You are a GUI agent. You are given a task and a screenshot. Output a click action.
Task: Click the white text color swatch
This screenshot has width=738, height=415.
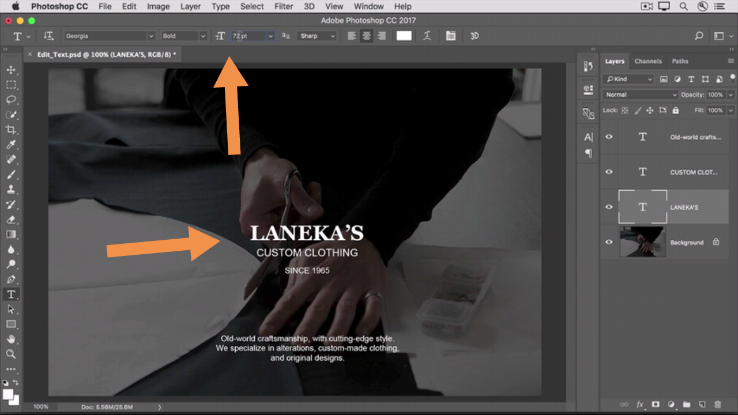[x=404, y=36]
